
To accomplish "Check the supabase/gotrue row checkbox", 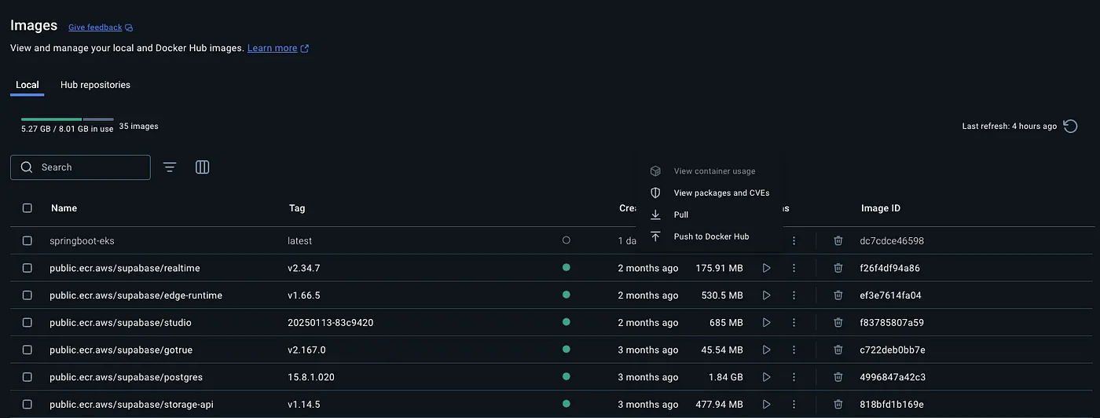I will coord(27,350).
